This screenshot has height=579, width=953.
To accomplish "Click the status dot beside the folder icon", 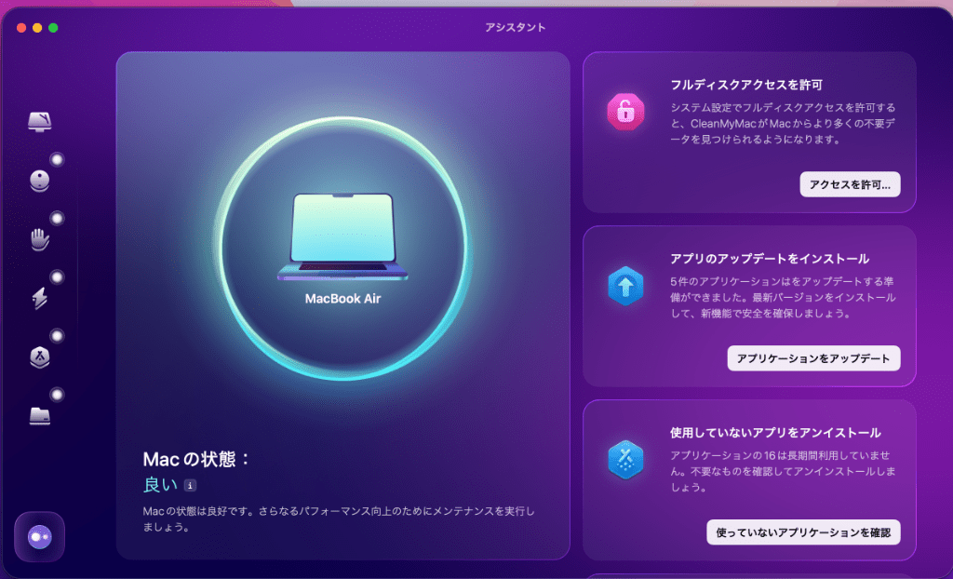I will click(x=57, y=395).
